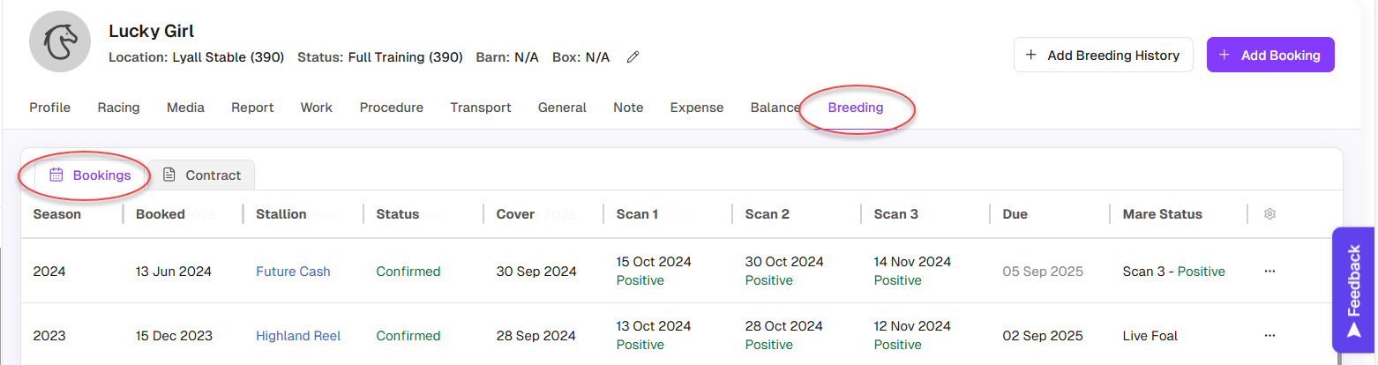Sort by the Season column header
Image resolution: width=1378 pixels, height=365 pixels.
point(57,214)
